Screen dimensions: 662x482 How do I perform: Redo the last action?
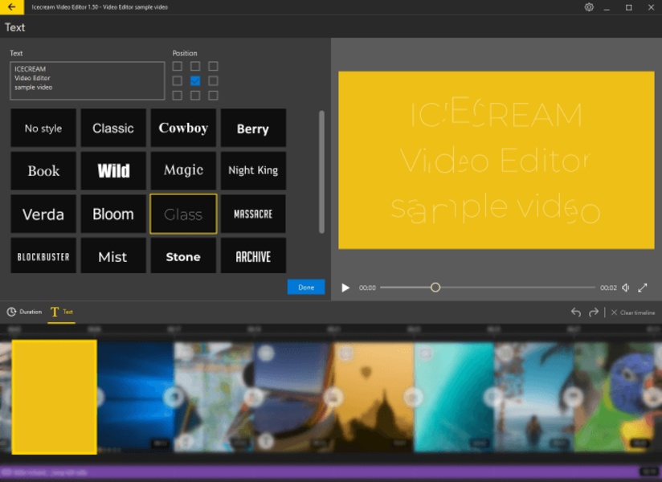594,312
